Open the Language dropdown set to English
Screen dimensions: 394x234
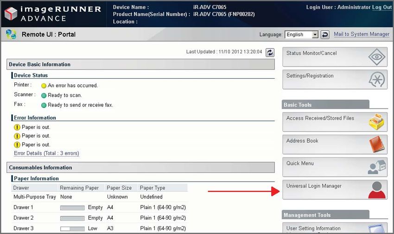click(302, 34)
